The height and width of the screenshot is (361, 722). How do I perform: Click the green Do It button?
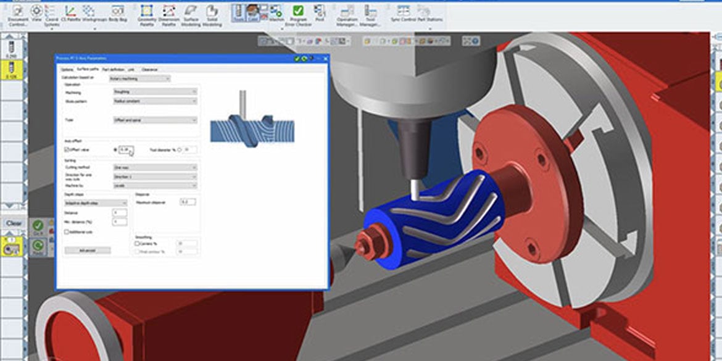pos(38,226)
